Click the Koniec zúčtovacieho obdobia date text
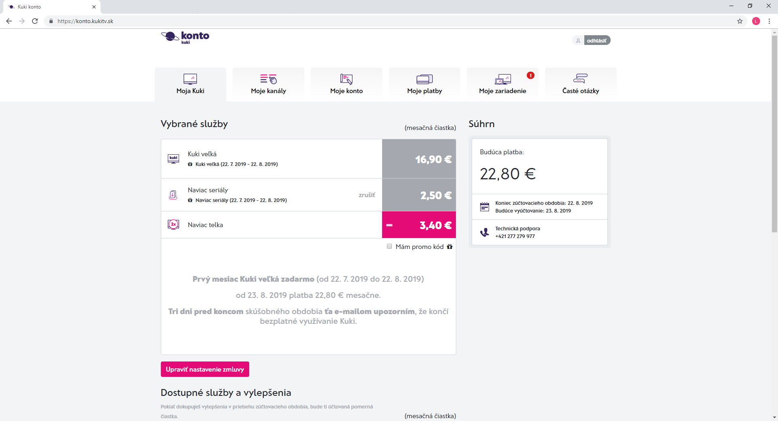 tap(544, 203)
